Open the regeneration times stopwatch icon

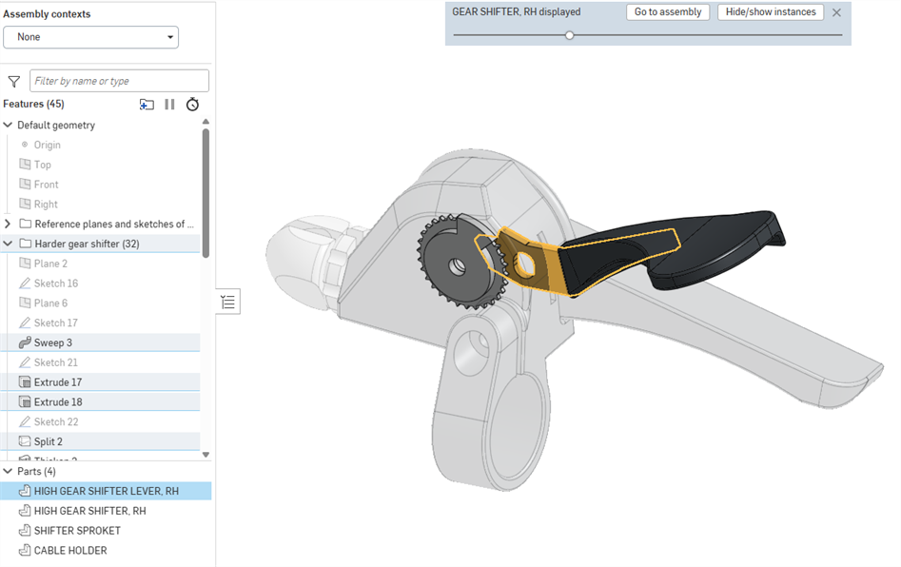(192, 105)
